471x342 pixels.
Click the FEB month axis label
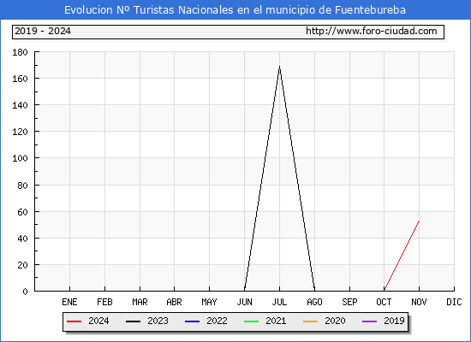tap(104, 302)
